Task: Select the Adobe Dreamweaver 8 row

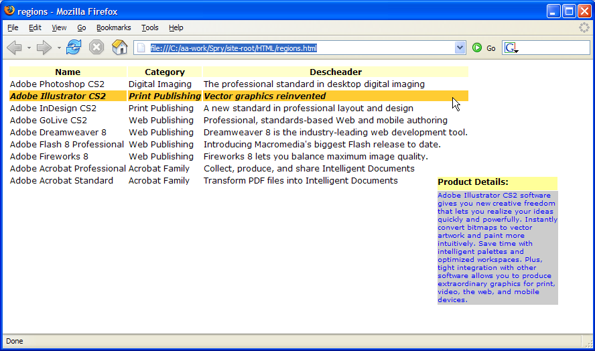Action: tap(239, 133)
